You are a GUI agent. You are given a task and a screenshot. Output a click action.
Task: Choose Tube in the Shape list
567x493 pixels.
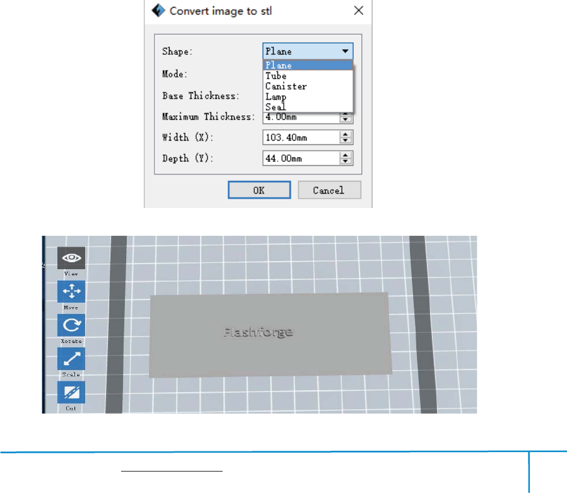(x=308, y=76)
